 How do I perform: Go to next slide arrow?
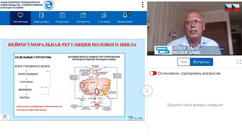(147, 91)
